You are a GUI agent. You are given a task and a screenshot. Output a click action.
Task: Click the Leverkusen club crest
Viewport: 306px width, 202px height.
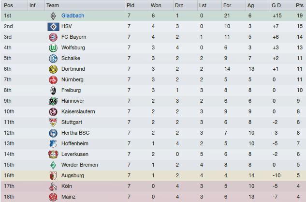point(53,155)
